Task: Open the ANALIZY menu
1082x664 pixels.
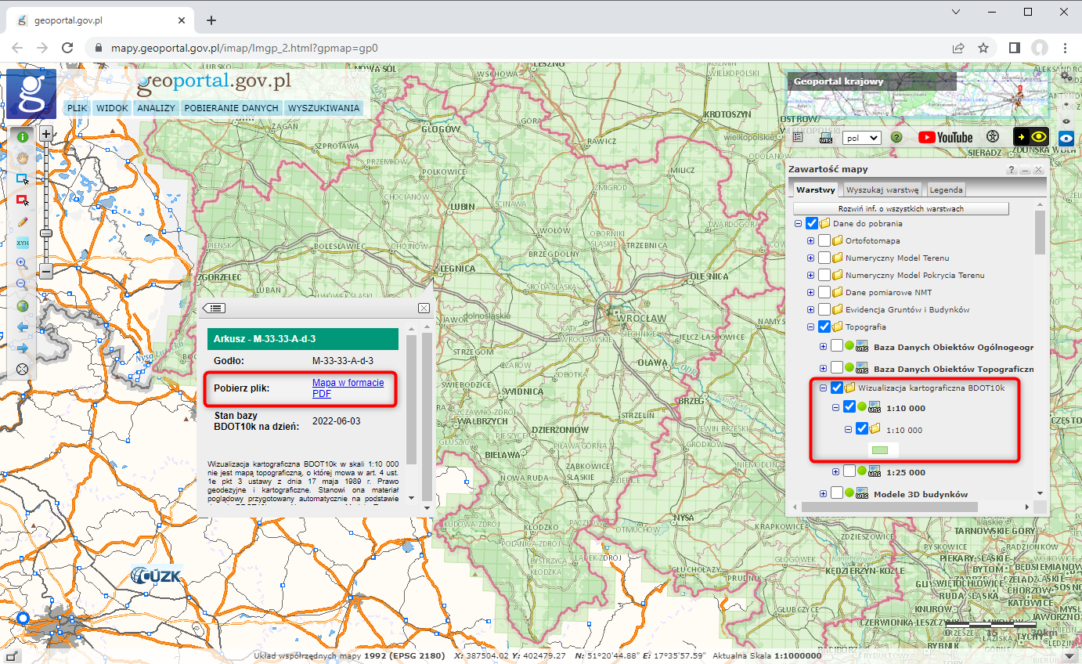Action: click(156, 108)
